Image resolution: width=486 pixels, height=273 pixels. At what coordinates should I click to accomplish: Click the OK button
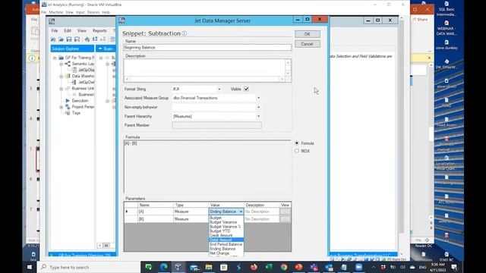coord(307,34)
